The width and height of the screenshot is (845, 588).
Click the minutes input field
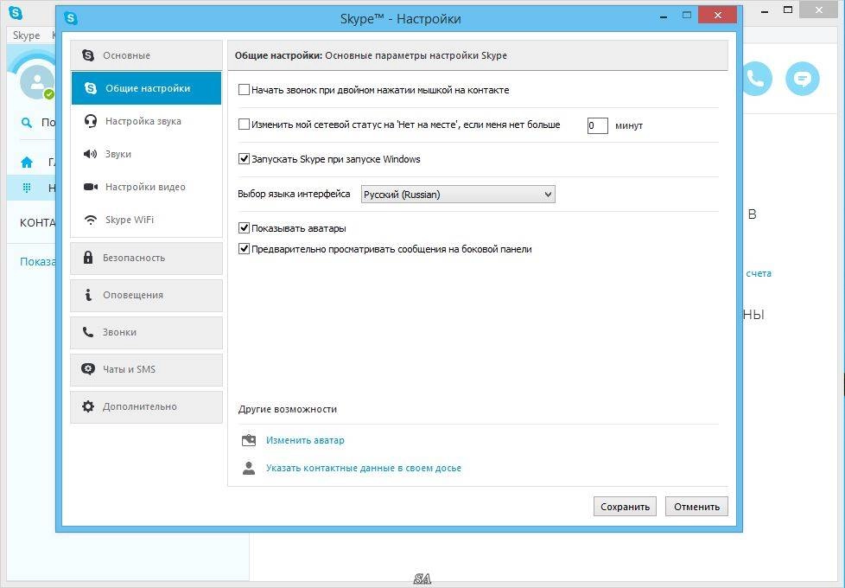pos(598,125)
